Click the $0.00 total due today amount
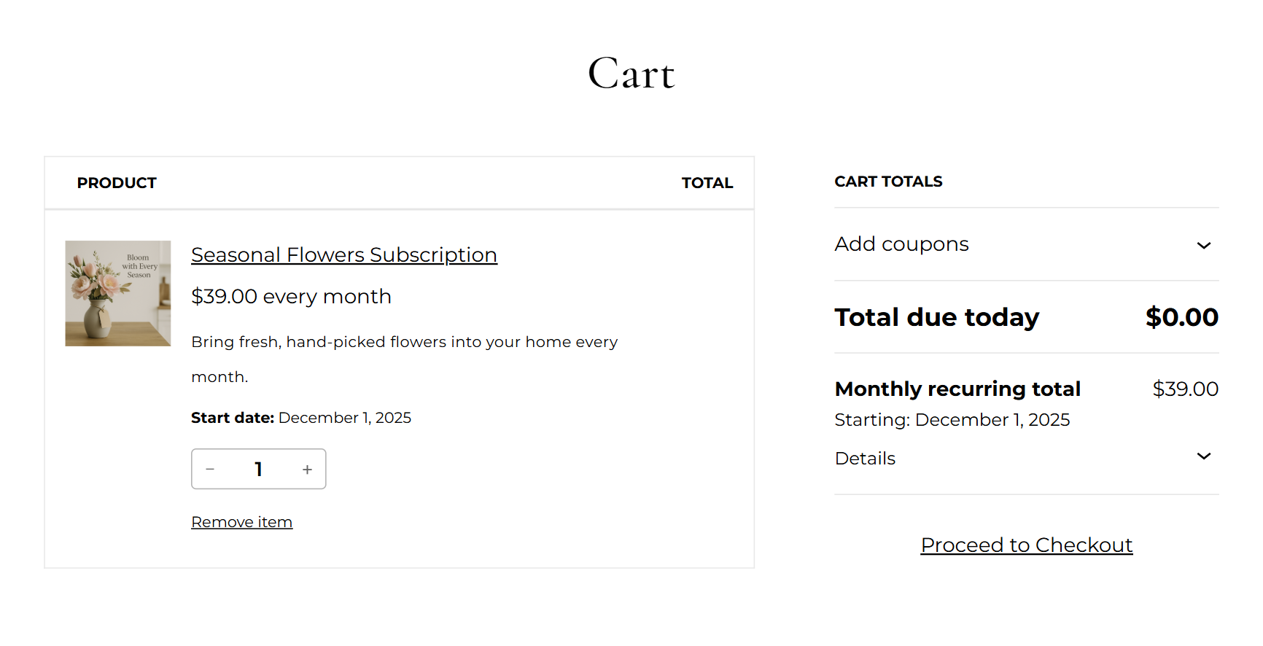Screen dimensions: 1263x646 [x=1181, y=317]
